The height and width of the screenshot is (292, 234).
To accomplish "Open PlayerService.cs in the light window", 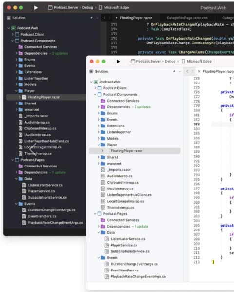I will pos(124,245).
